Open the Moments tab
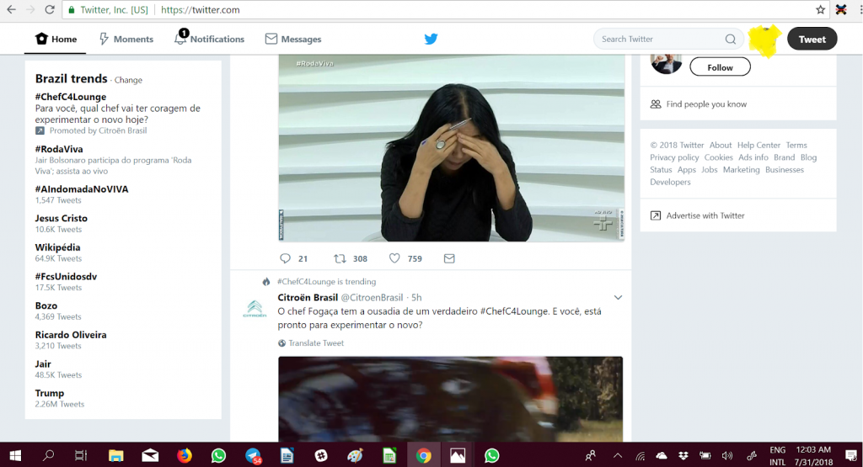The image size is (863, 467). pos(126,39)
